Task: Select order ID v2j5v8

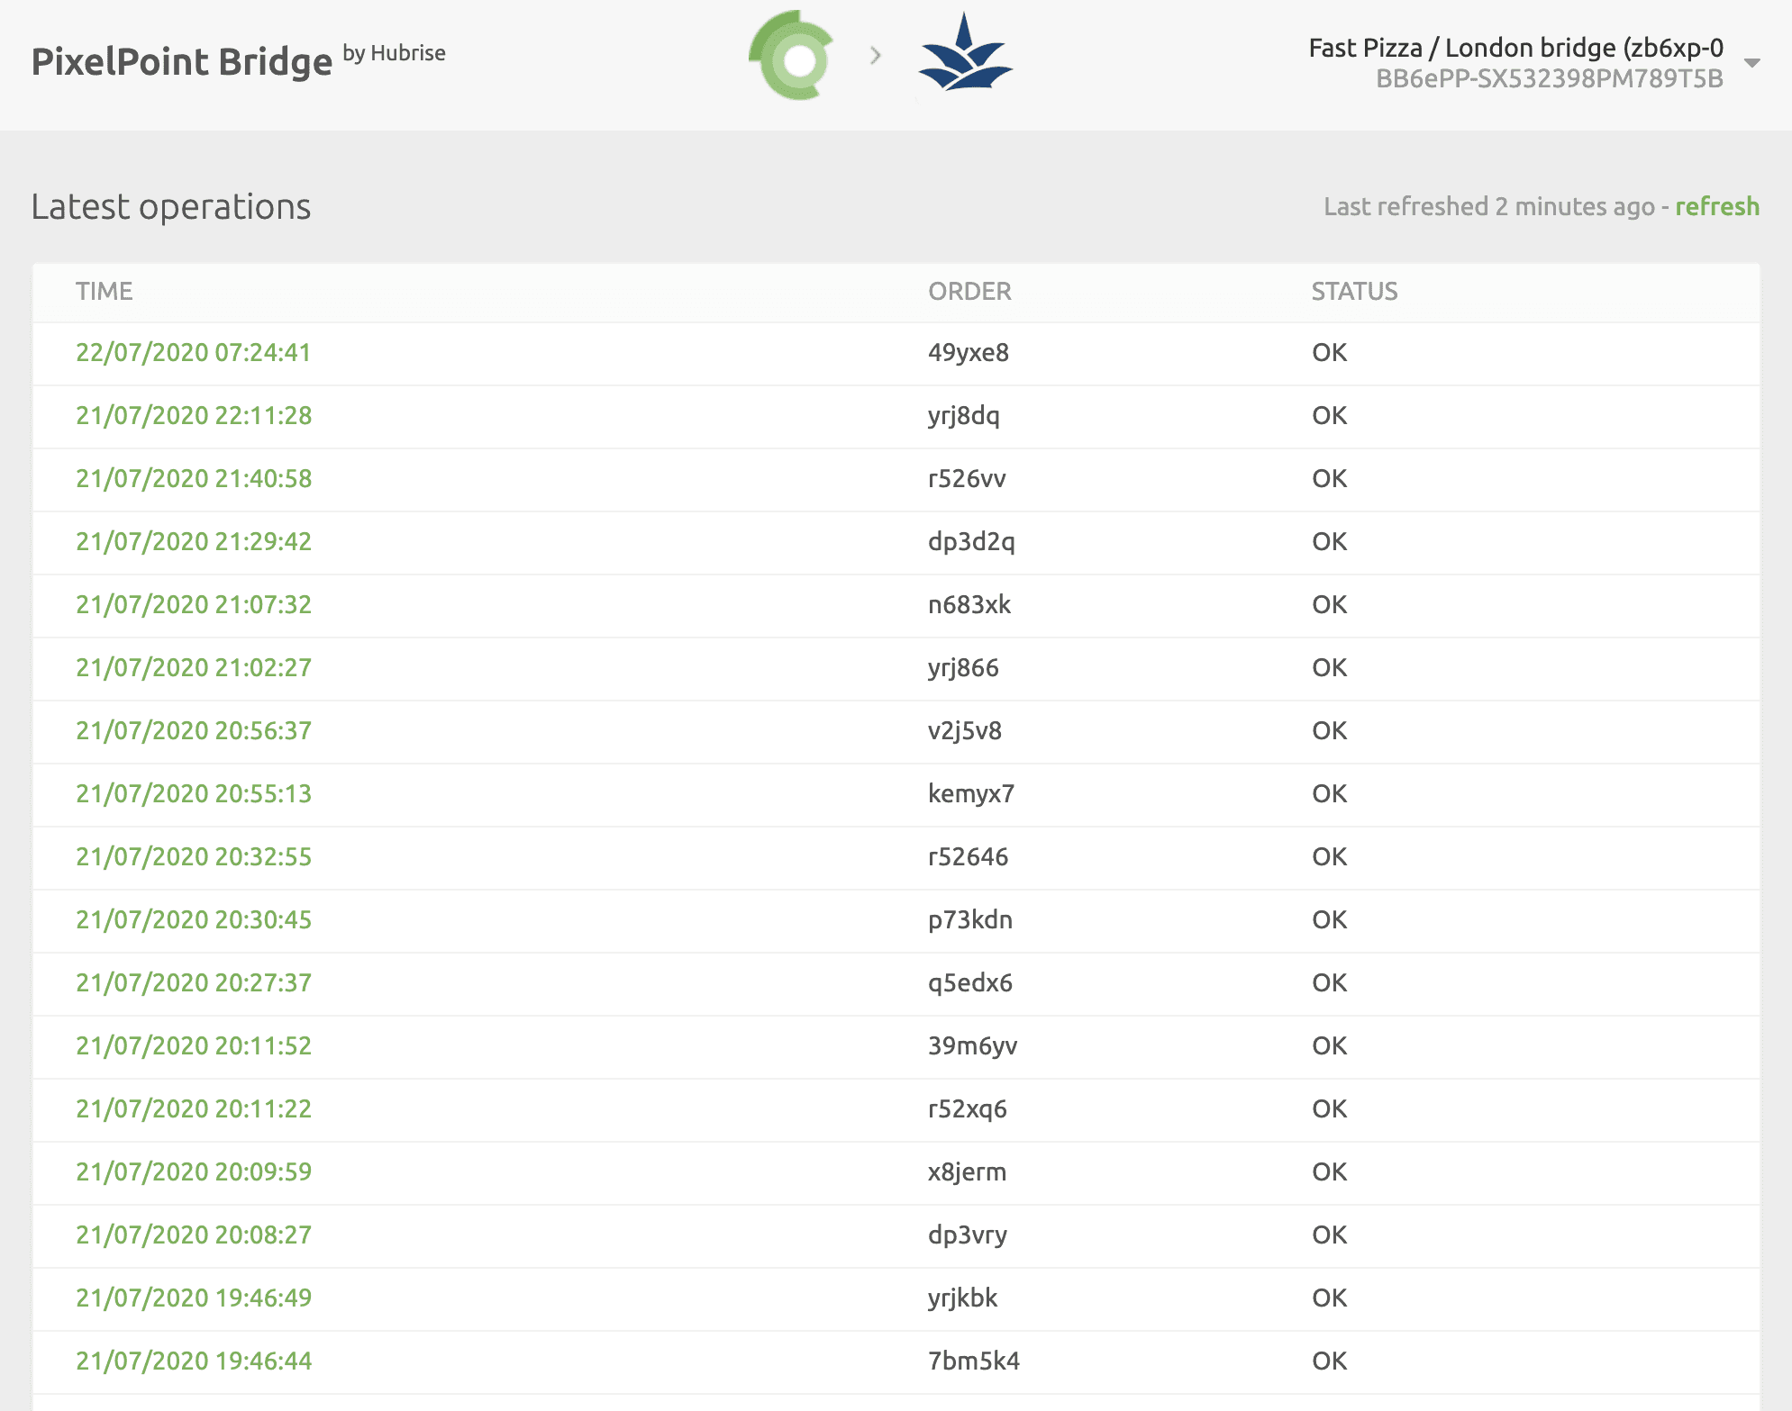Action: 965,730
